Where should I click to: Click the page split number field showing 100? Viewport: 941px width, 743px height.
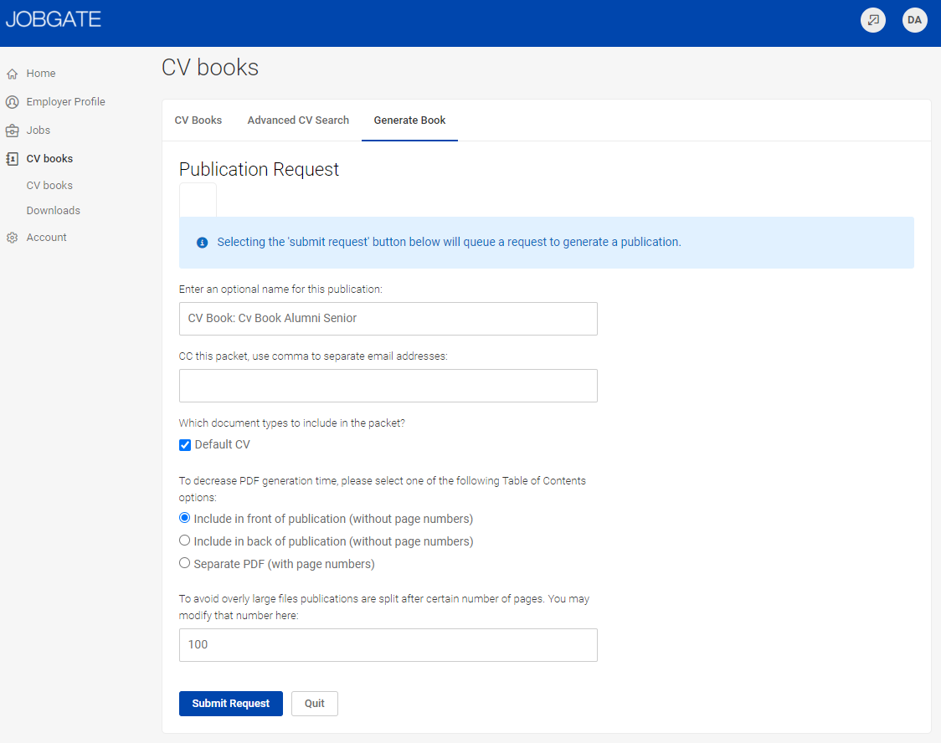coord(388,645)
